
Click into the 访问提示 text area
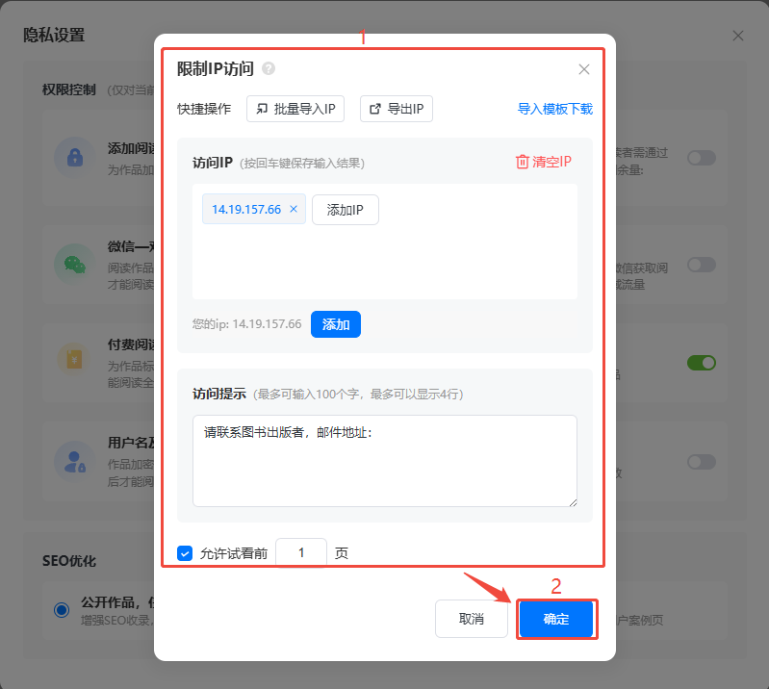point(385,460)
